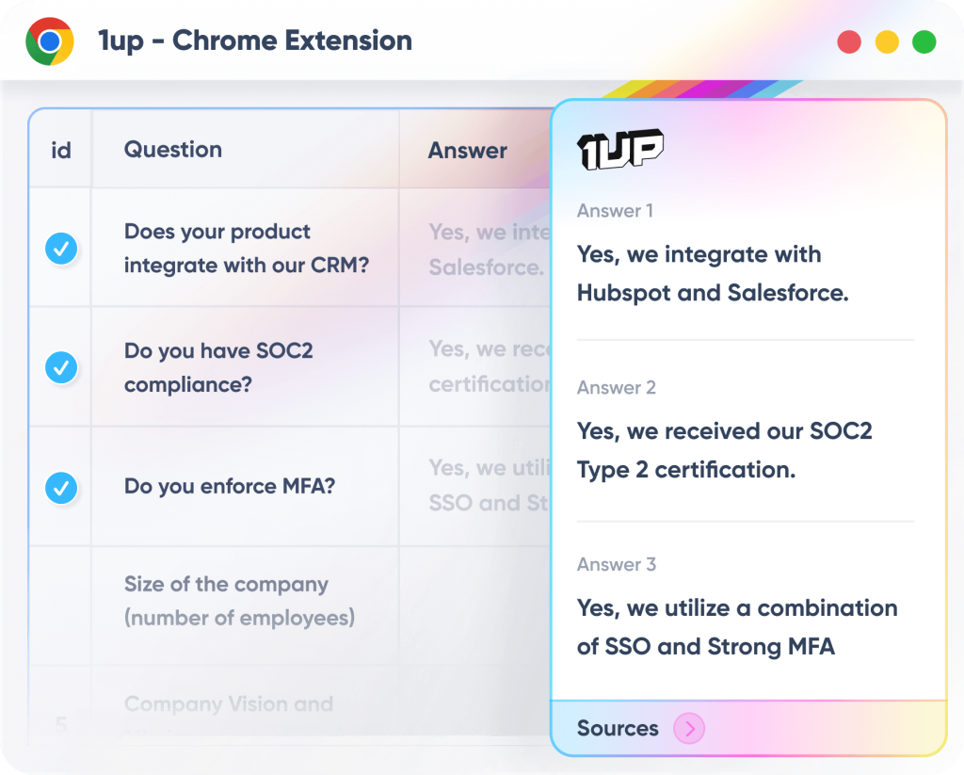Select the checkmark icon beside SOC2 question
Viewport: 964px width, 775px height.
click(x=60, y=367)
